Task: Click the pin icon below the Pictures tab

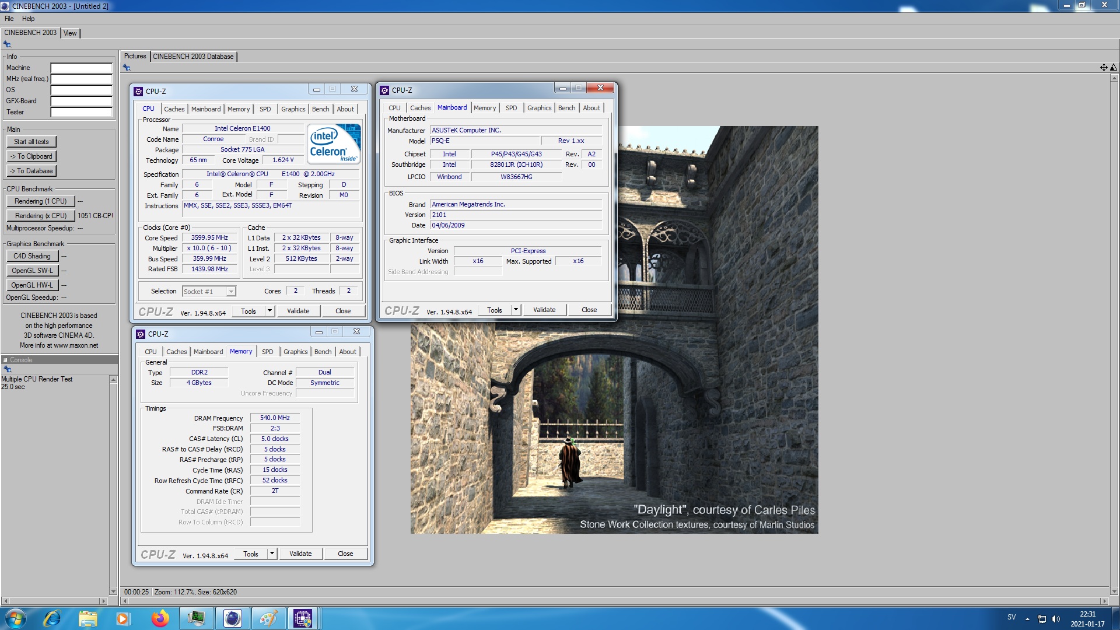Action: click(127, 68)
